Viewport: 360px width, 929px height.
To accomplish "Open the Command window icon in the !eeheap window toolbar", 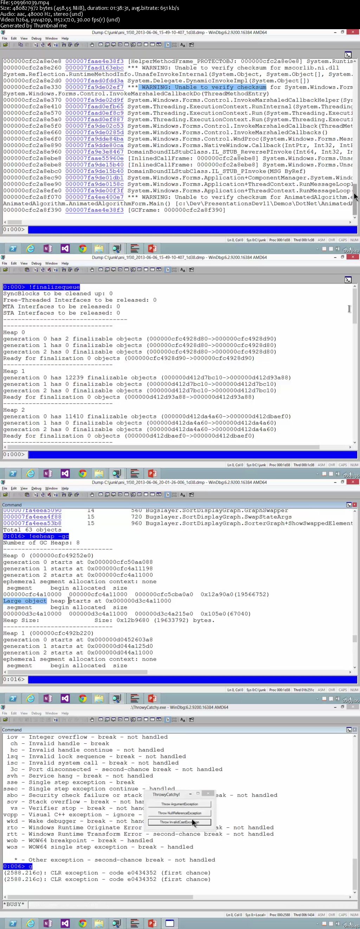I will 101,495.
